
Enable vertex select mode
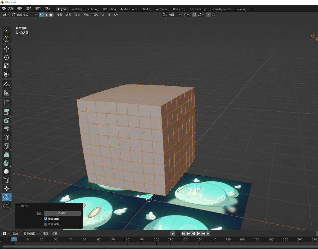pos(42,15)
